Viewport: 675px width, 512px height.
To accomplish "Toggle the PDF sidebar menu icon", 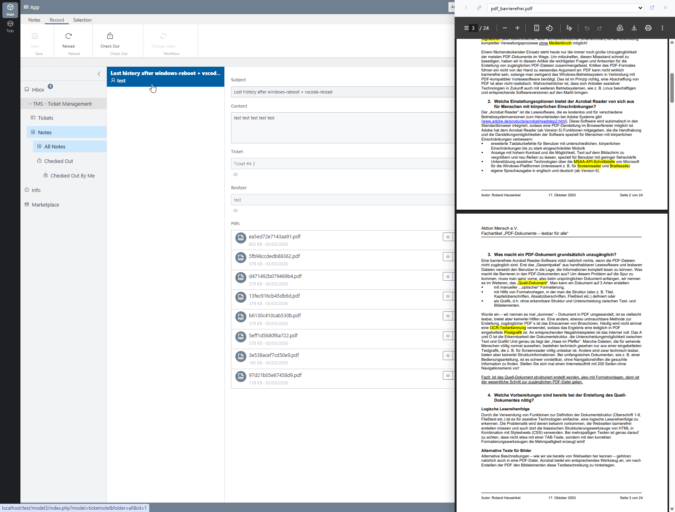I will click(x=466, y=28).
